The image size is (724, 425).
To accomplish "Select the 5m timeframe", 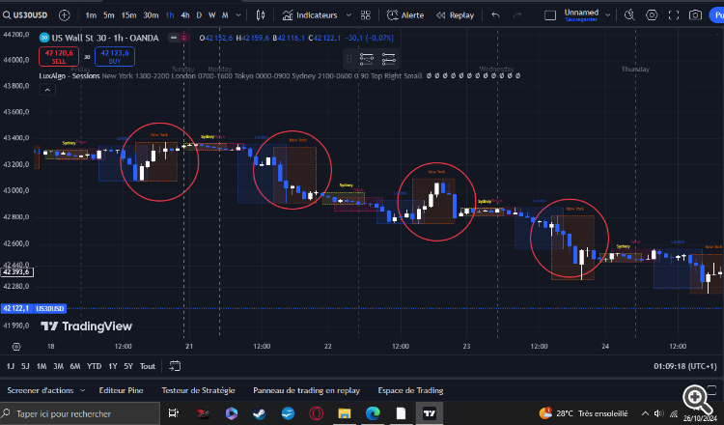I will [109, 15].
